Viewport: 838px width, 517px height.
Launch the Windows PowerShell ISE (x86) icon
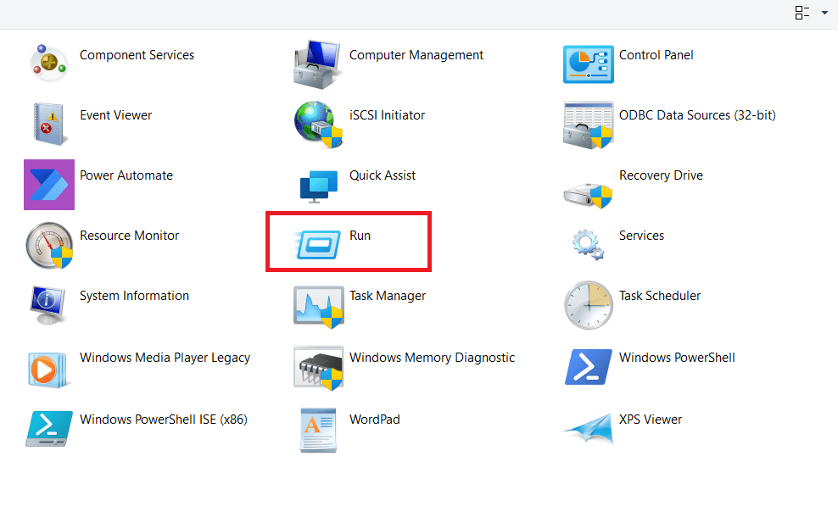point(48,428)
